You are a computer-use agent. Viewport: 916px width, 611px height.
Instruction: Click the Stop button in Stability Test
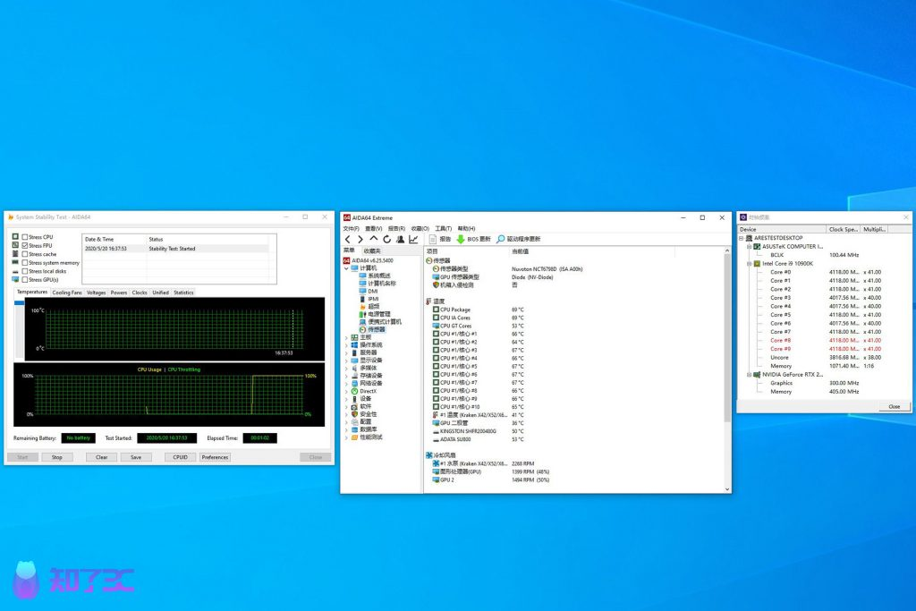(56, 457)
